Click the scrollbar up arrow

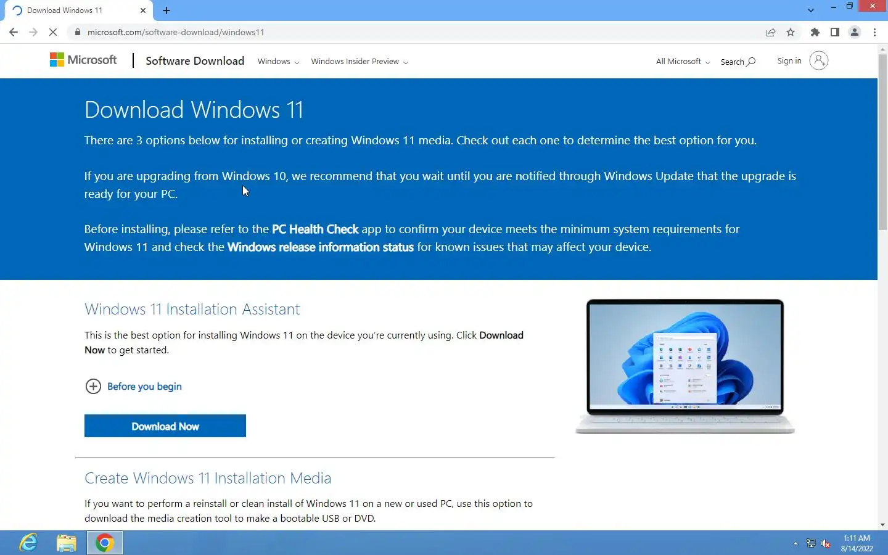pos(882,49)
